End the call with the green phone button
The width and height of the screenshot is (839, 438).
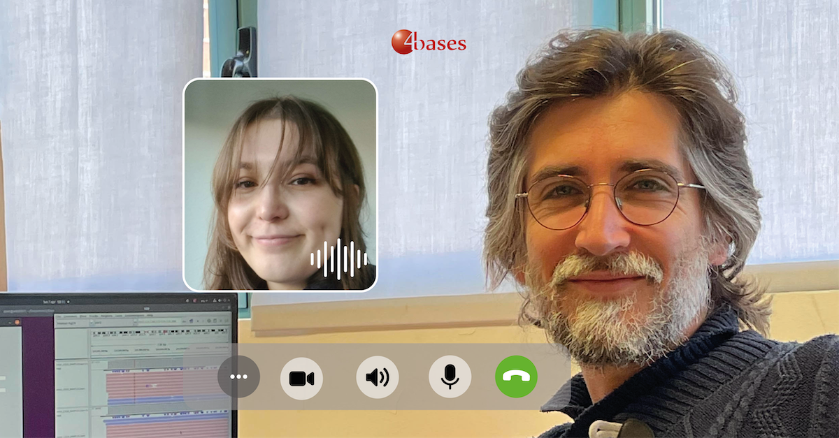click(516, 377)
